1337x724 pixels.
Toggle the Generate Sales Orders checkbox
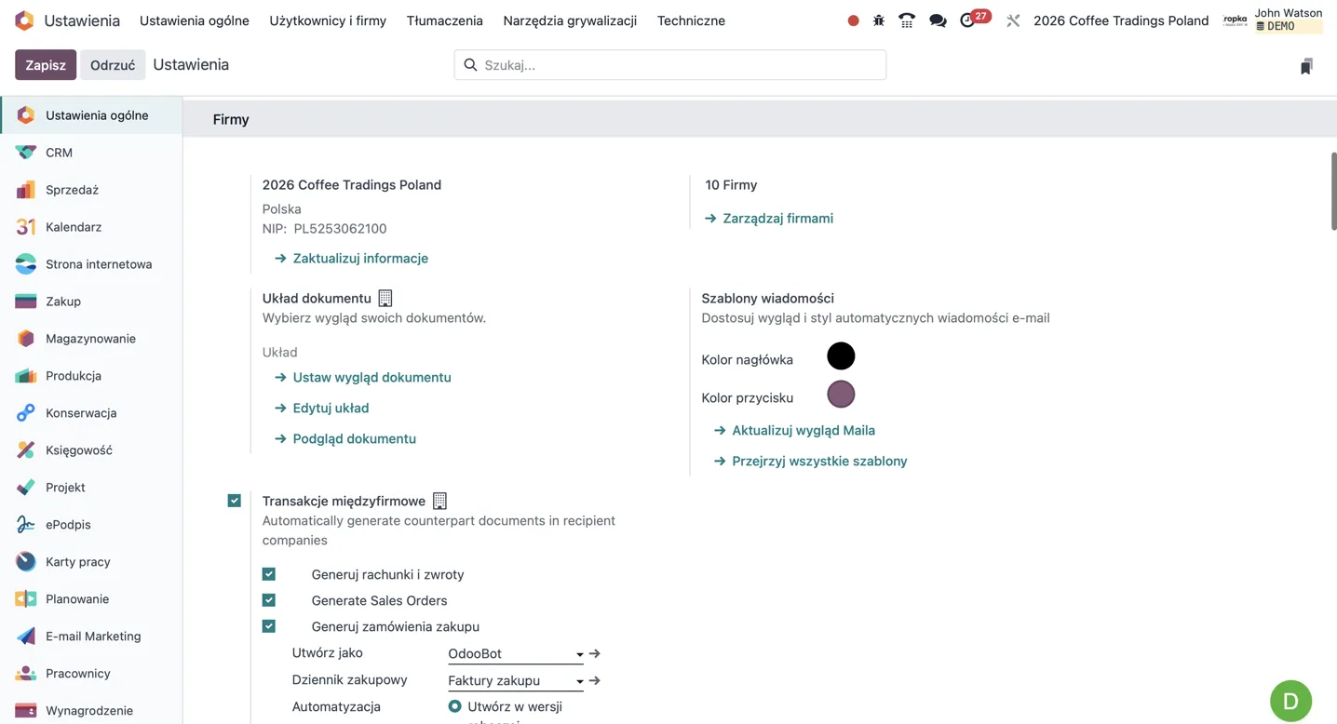pos(269,600)
